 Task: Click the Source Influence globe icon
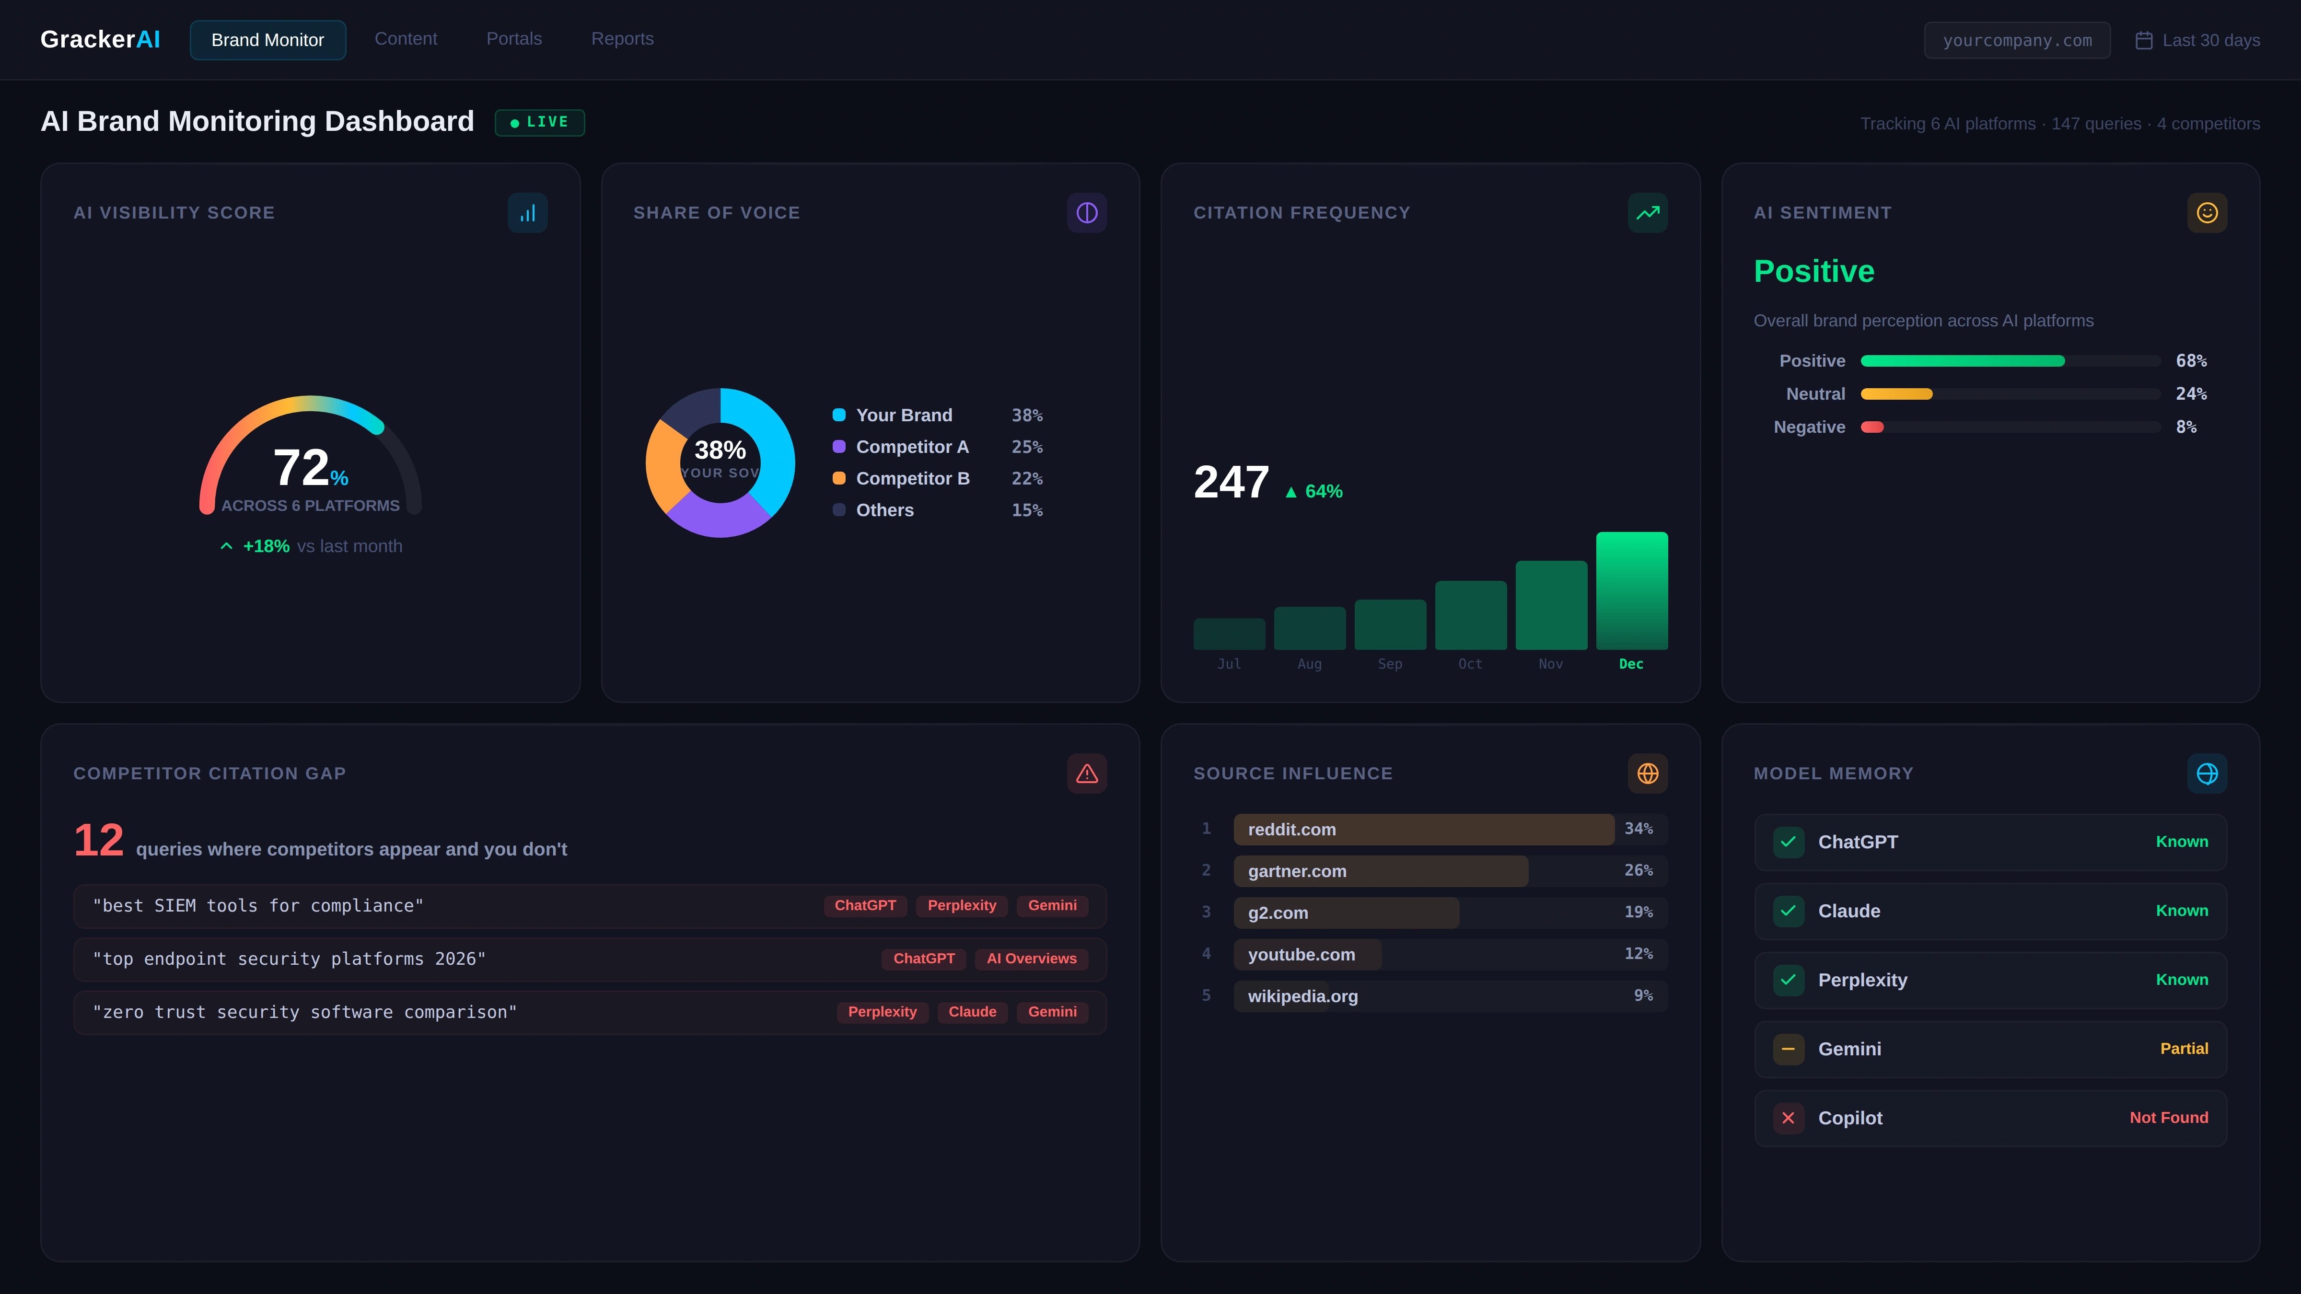pos(1647,774)
